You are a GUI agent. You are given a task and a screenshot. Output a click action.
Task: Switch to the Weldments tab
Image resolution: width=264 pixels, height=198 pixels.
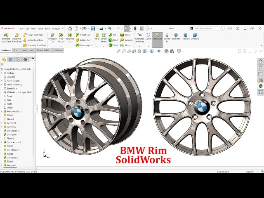[28, 50]
